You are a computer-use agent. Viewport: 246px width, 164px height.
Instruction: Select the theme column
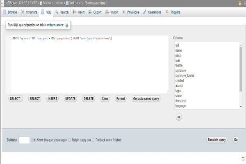[x=207, y=66]
